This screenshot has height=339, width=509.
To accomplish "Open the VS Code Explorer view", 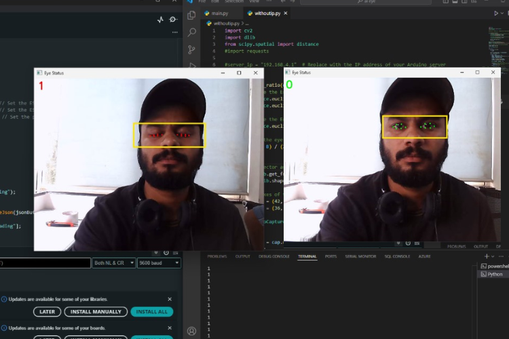I will coord(192,15).
